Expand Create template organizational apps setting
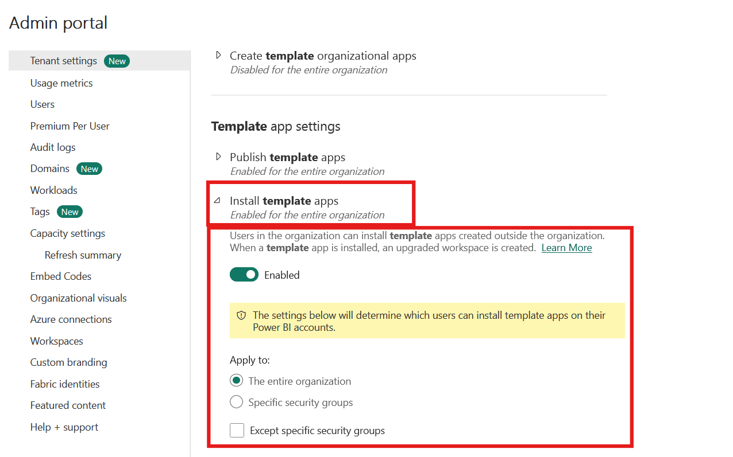733x457 pixels. [218, 56]
